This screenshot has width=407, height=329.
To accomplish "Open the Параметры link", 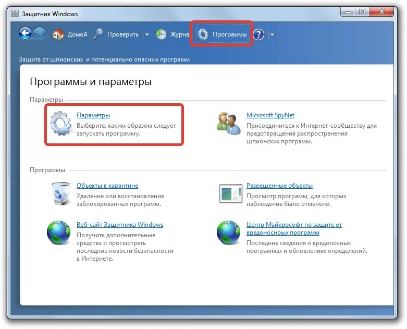I will coord(93,115).
